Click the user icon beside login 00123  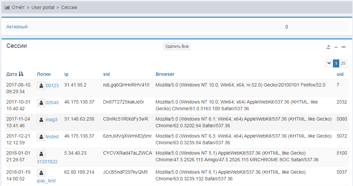[41, 85]
